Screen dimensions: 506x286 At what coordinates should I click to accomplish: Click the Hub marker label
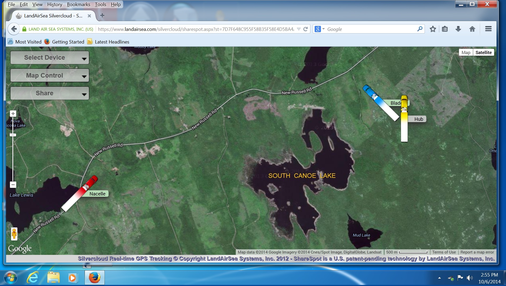coord(418,119)
